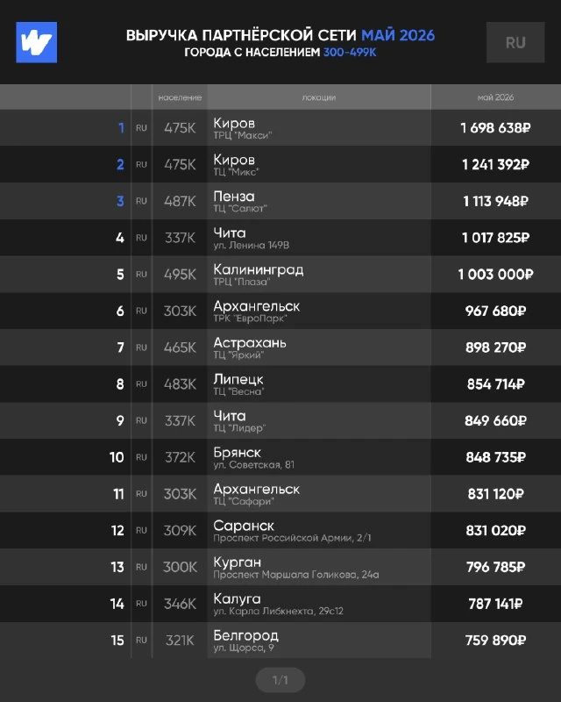Viewport: 561px width, 702px height.
Task: Click the МАЙ 2026 title text
Action: [x=398, y=35]
